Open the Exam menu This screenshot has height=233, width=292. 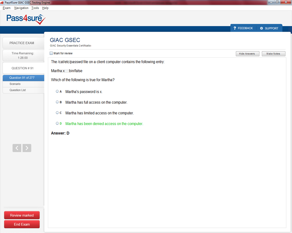click(6, 8)
